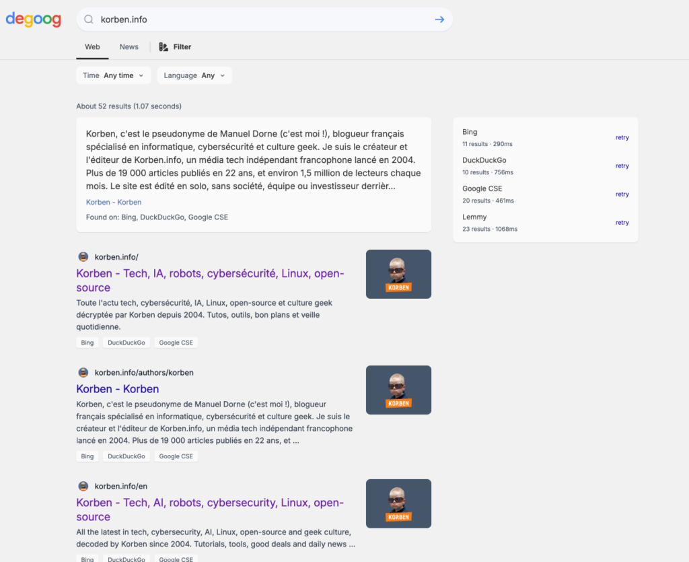689x562 pixels.
Task: Click Bing tag under korben.info/ result
Action: click(x=87, y=343)
